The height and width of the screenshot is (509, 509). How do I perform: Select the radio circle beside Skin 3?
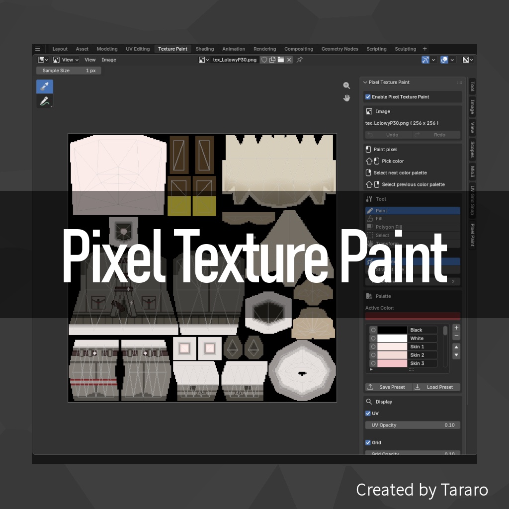tap(373, 363)
